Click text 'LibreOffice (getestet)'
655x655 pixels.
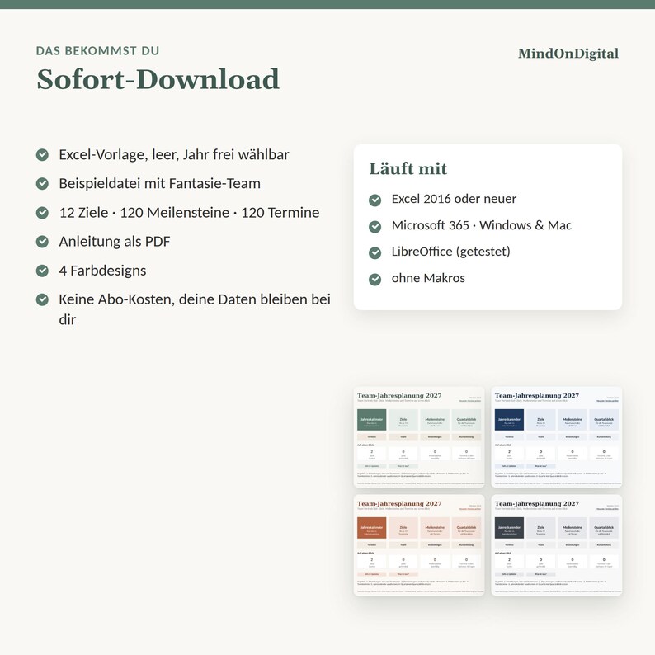[x=450, y=252]
